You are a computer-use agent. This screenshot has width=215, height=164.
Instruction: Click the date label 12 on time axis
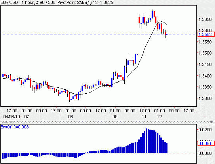(159, 117)
